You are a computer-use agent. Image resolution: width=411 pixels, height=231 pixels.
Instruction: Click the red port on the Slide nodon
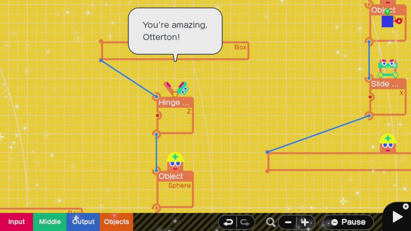coord(370,97)
